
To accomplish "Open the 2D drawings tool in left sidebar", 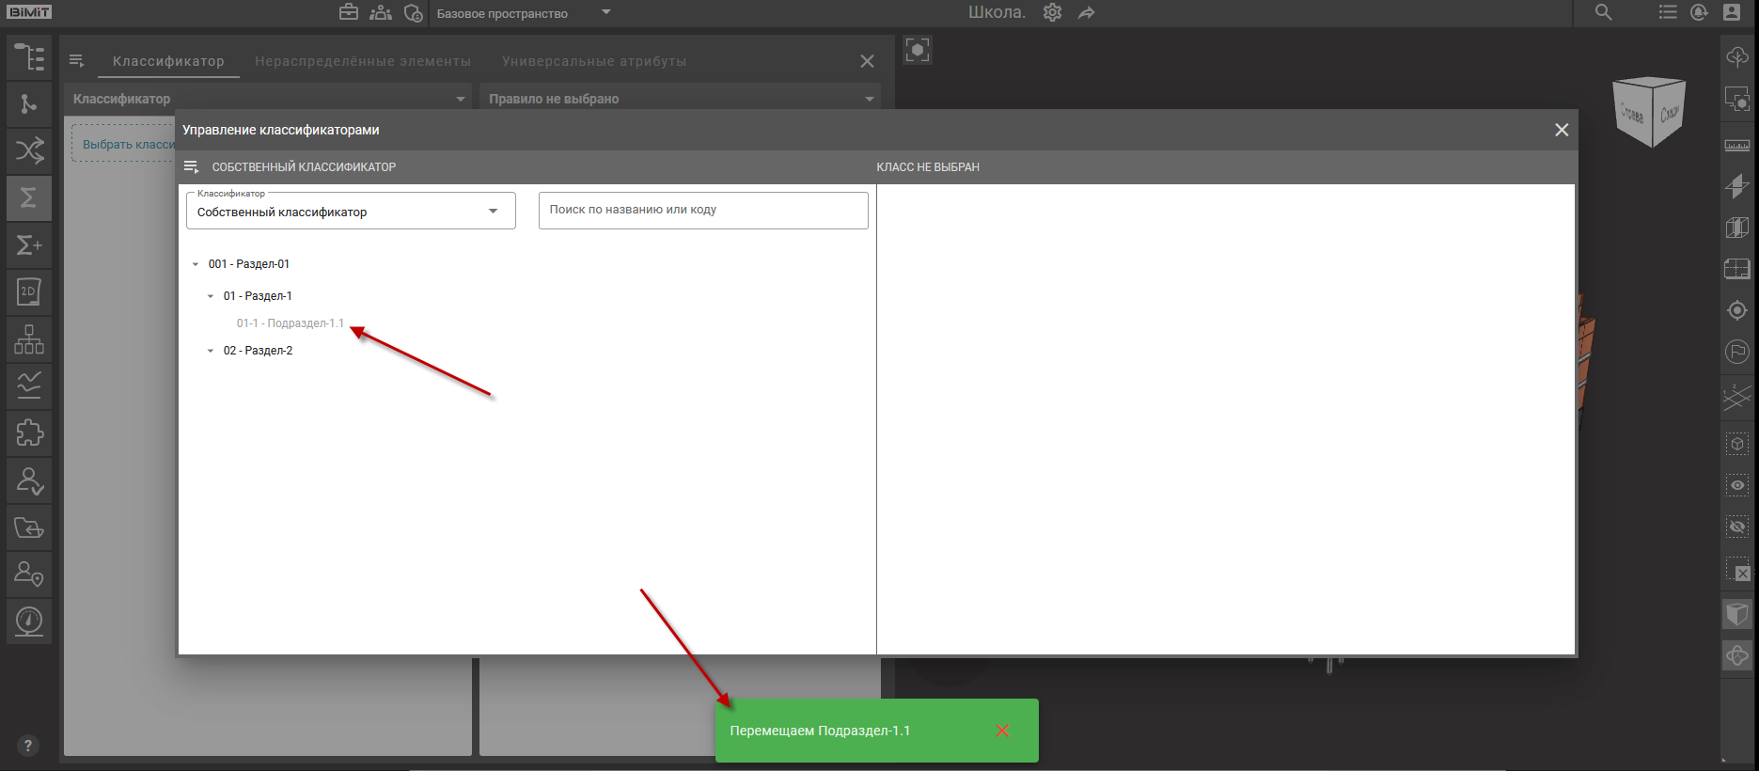I will coord(29,292).
